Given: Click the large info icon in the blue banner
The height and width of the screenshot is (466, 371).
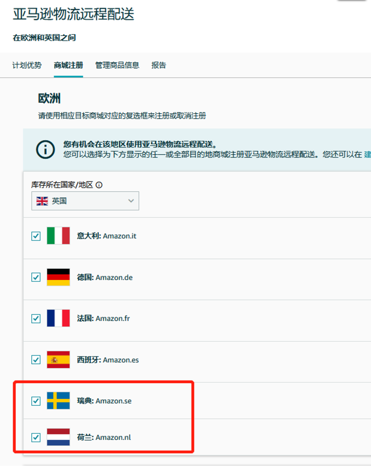Looking at the screenshot, I should (45, 150).
